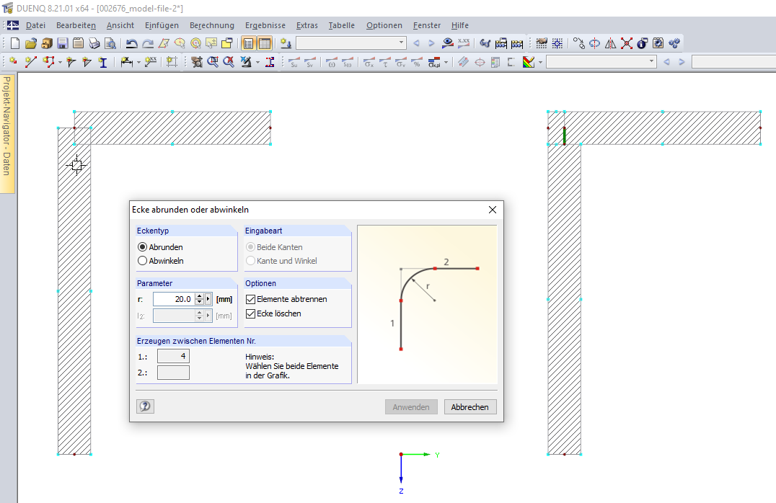Open the arrow menu next to r field

click(208, 299)
